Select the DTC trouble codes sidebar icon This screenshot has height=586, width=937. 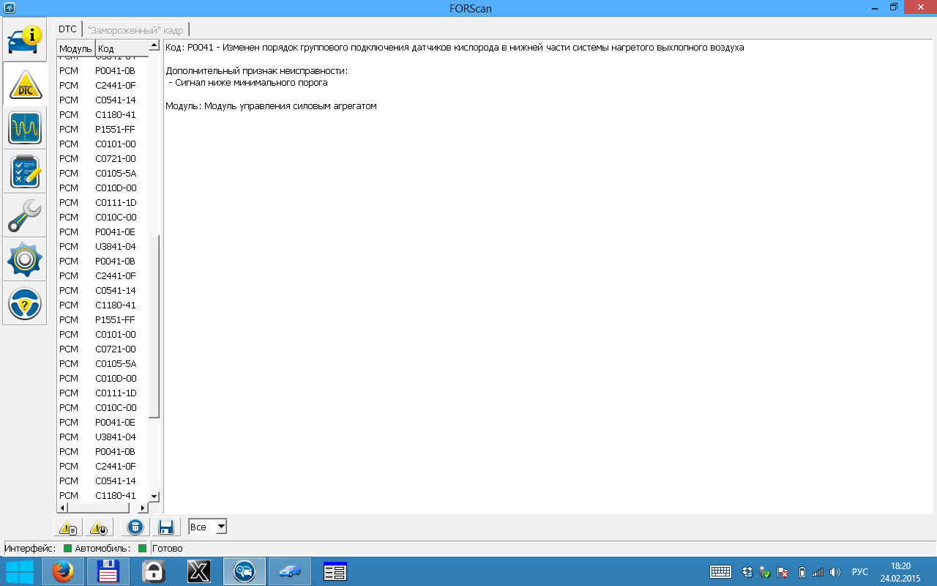[x=25, y=84]
